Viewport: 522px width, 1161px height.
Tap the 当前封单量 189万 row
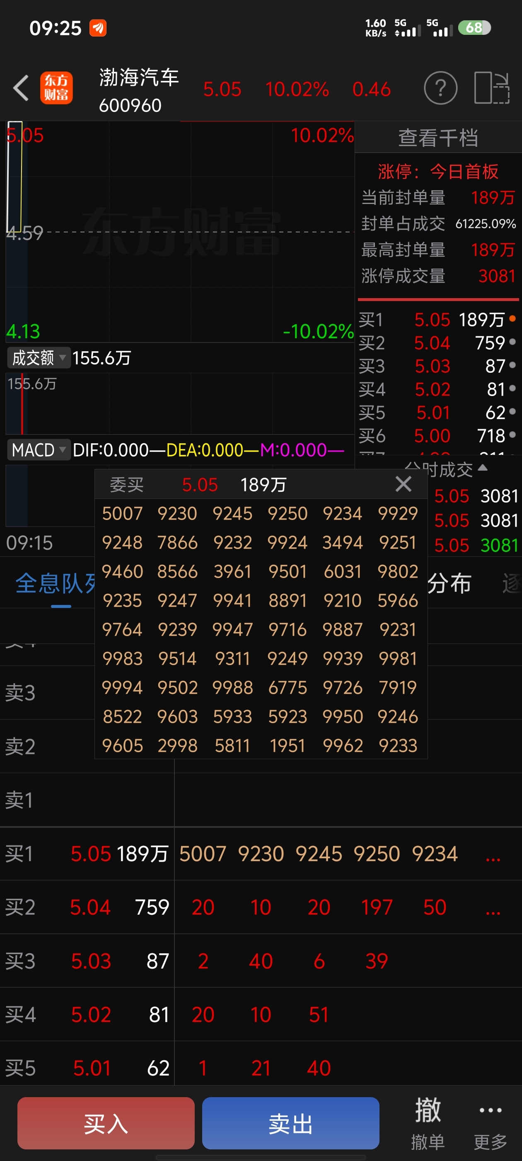[x=438, y=197]
